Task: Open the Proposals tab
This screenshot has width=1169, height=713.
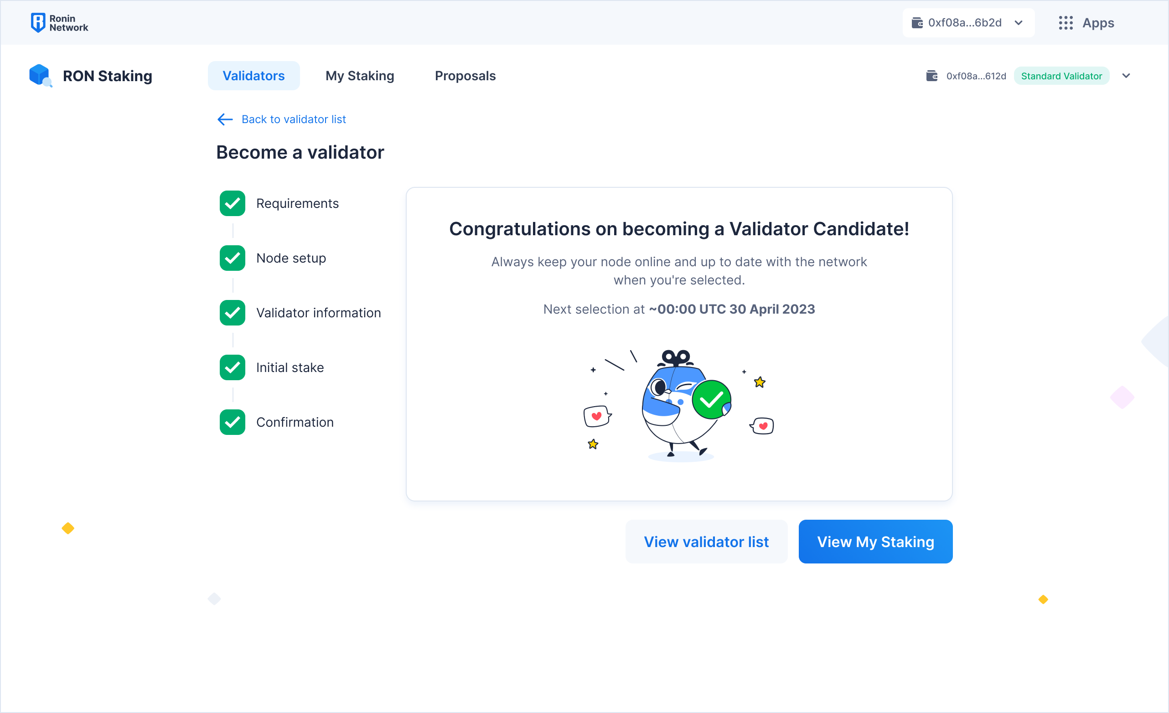Action: point(465,76)
